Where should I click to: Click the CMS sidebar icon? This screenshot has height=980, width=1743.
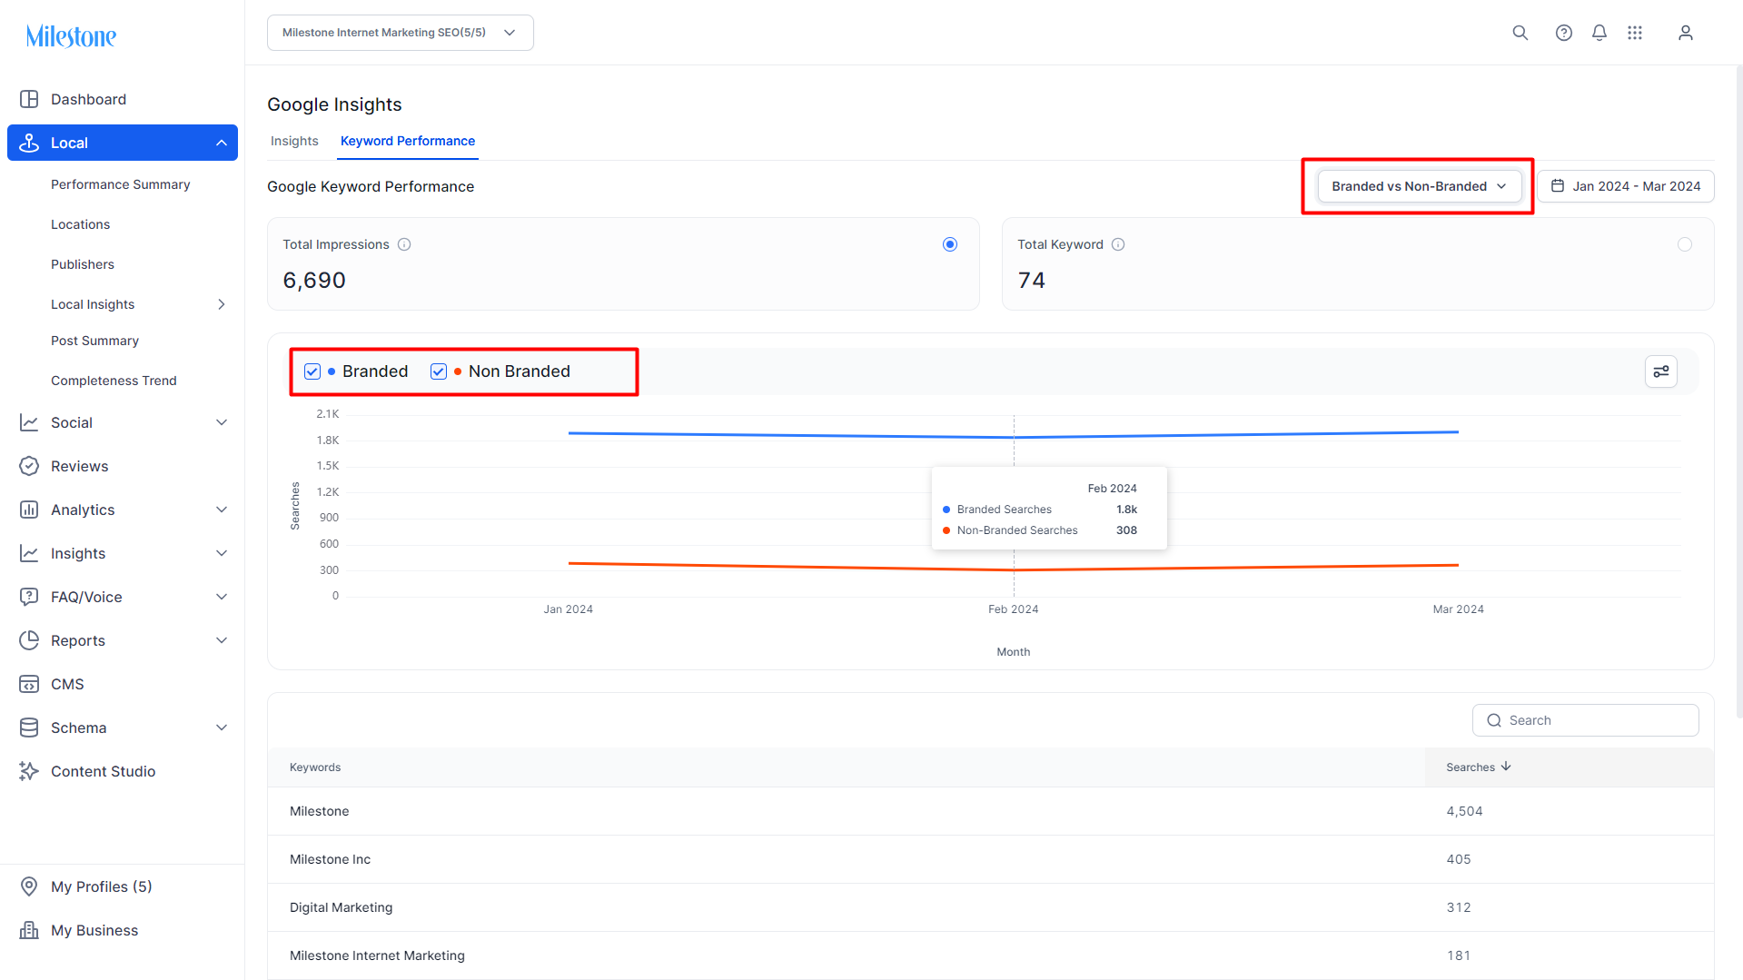click(29, 684)
